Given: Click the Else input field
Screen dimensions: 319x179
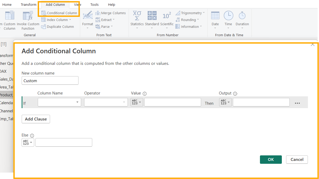Looking at the screenshot, I should tap(64, 142).
